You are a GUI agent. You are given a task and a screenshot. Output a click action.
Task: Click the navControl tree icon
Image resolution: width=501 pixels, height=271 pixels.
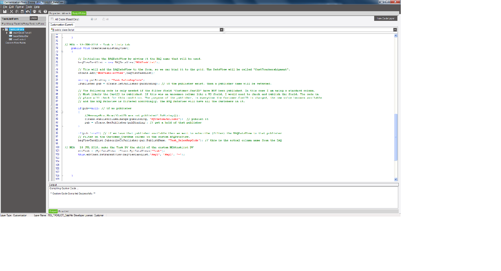(x=11, y=39)
